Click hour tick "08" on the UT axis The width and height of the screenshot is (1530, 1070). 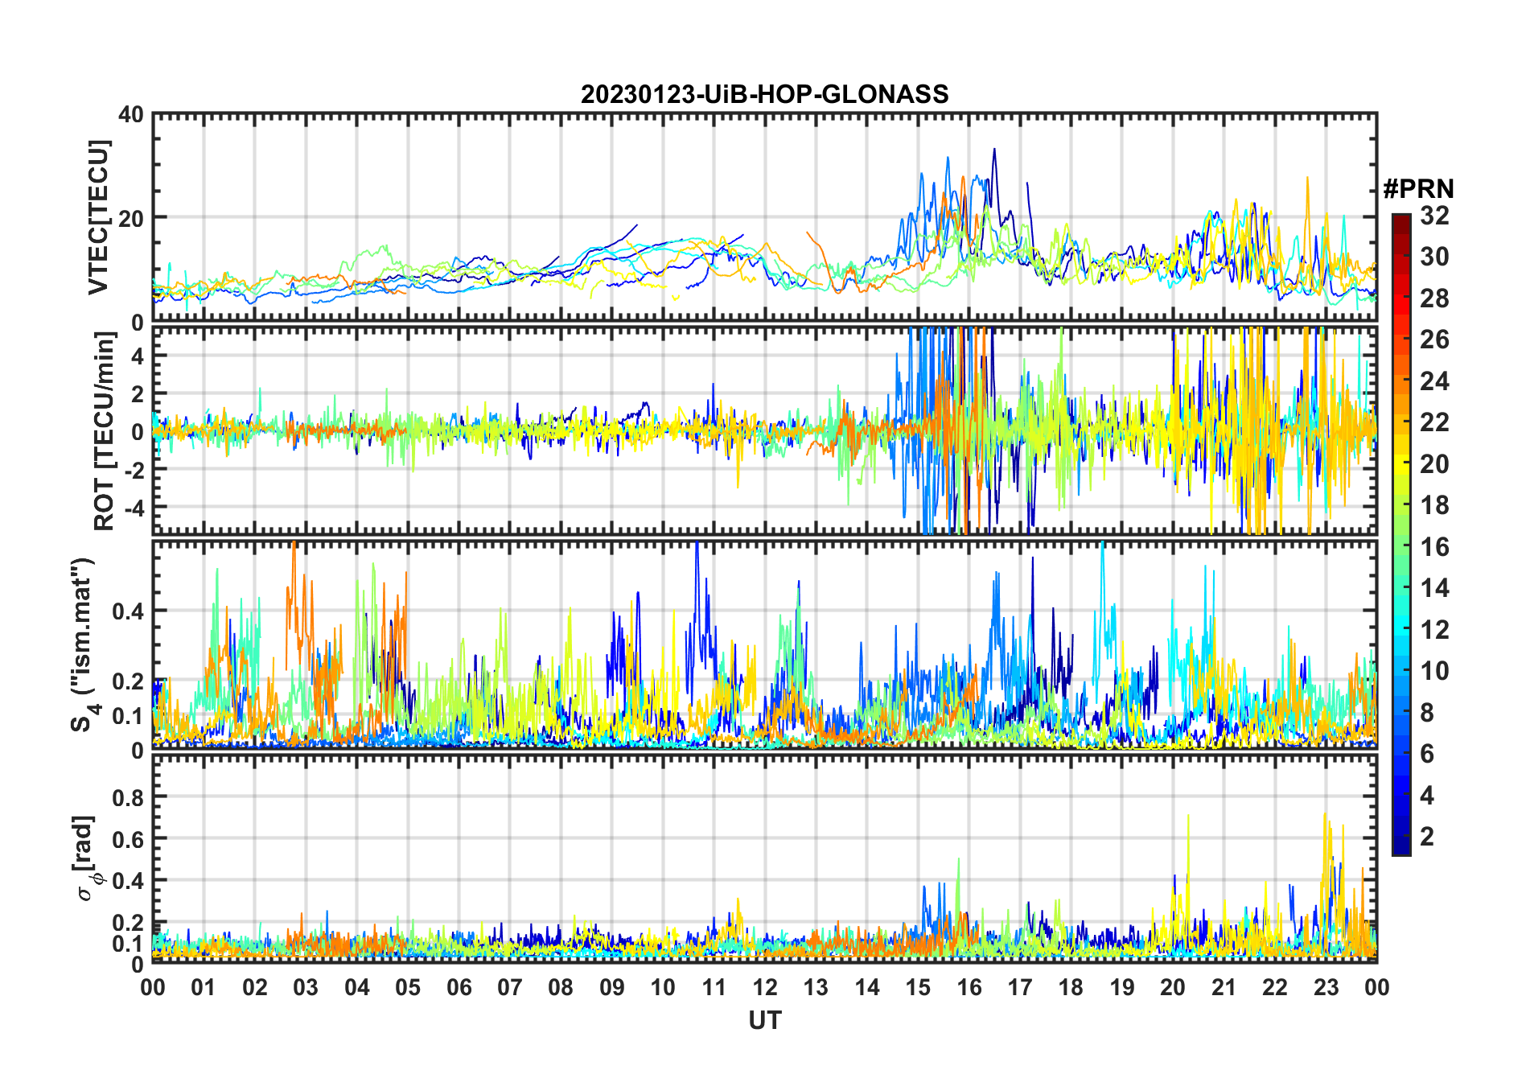click(x=561, y=987)
